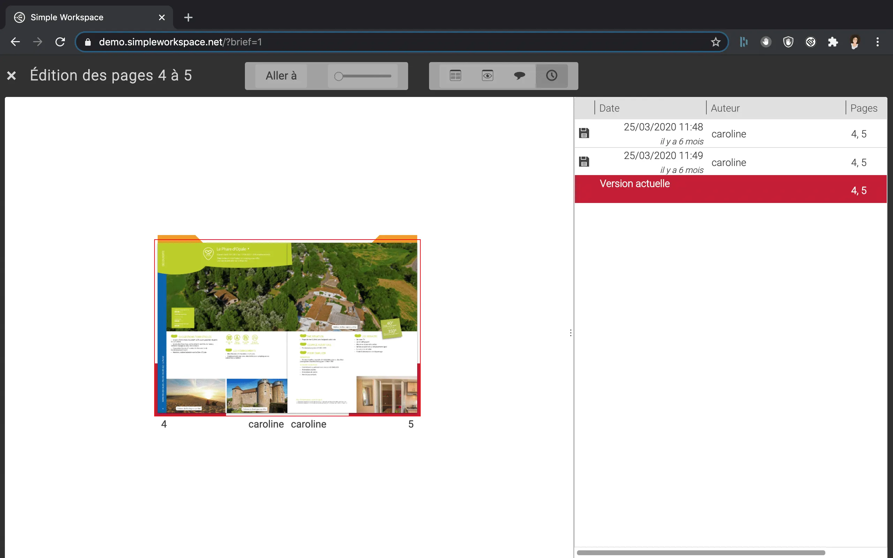
Task: Click the panel splitter dots handle
Action: (570, 333)
